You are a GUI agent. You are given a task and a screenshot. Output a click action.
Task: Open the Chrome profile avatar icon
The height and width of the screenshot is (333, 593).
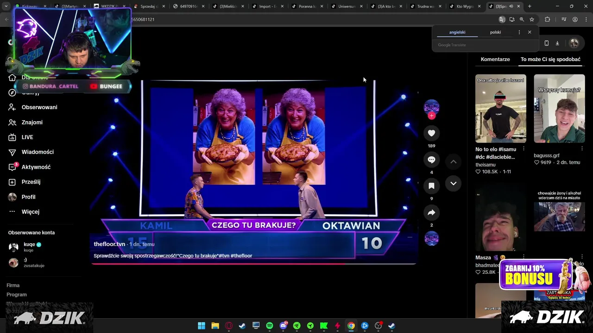(575, 19)
